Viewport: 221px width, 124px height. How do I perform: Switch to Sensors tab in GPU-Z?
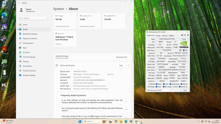[x=158, y=36]
